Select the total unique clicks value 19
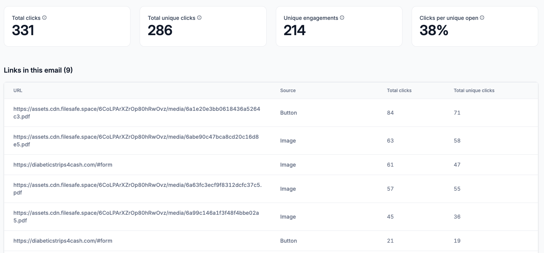Viewport: 544px width, 253px height. (x=457, y=241)
